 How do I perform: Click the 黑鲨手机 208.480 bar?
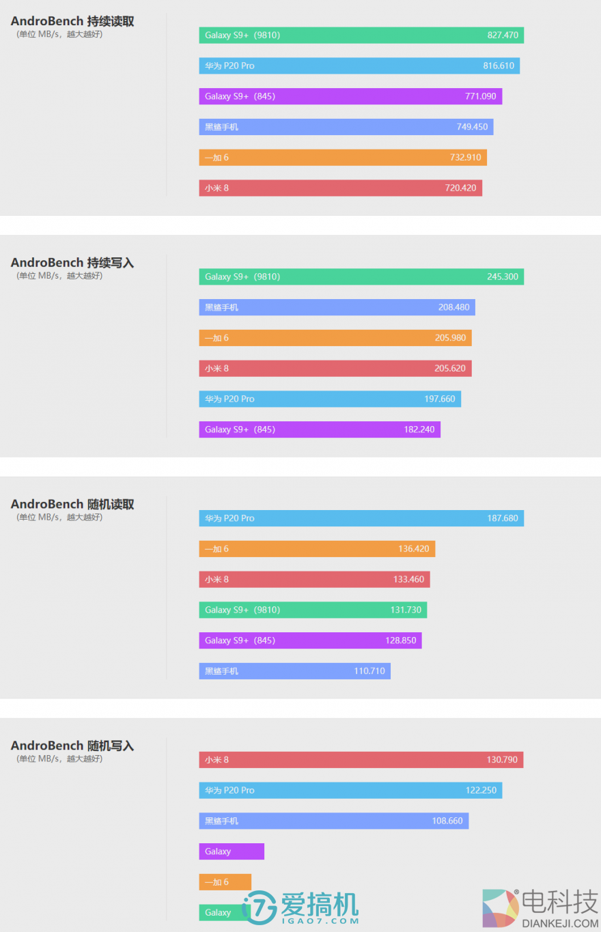pos(337,307)
